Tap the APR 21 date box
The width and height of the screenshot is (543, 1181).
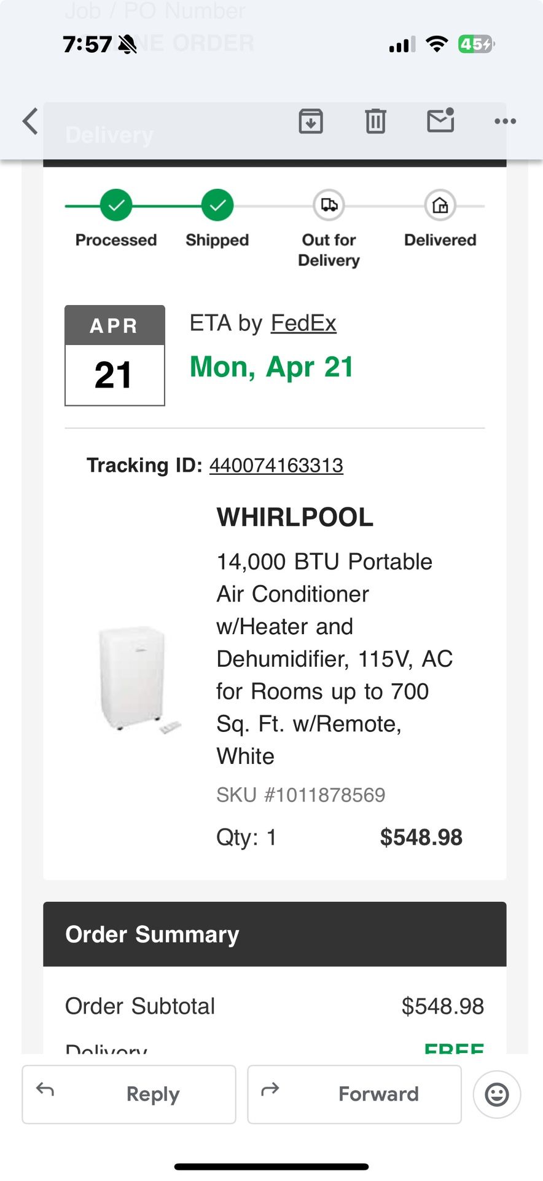pos(114,355)
